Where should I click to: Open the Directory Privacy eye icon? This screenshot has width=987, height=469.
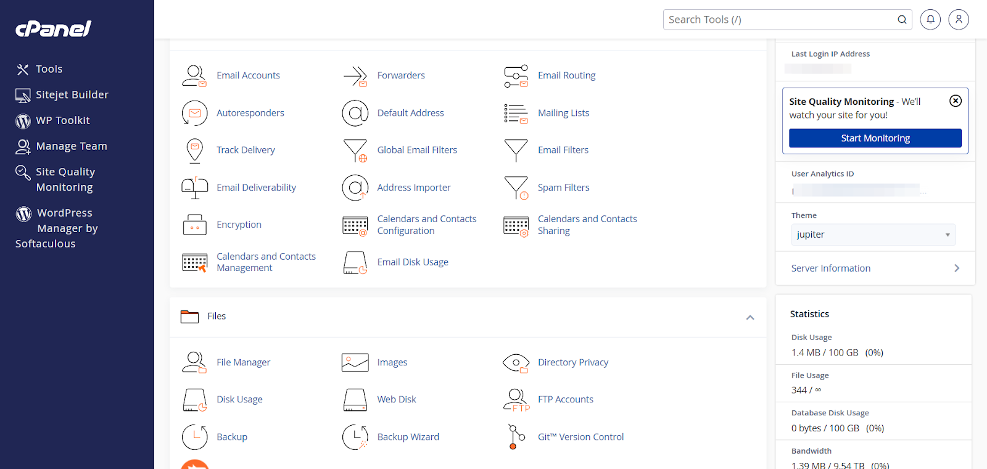(516, 363)
